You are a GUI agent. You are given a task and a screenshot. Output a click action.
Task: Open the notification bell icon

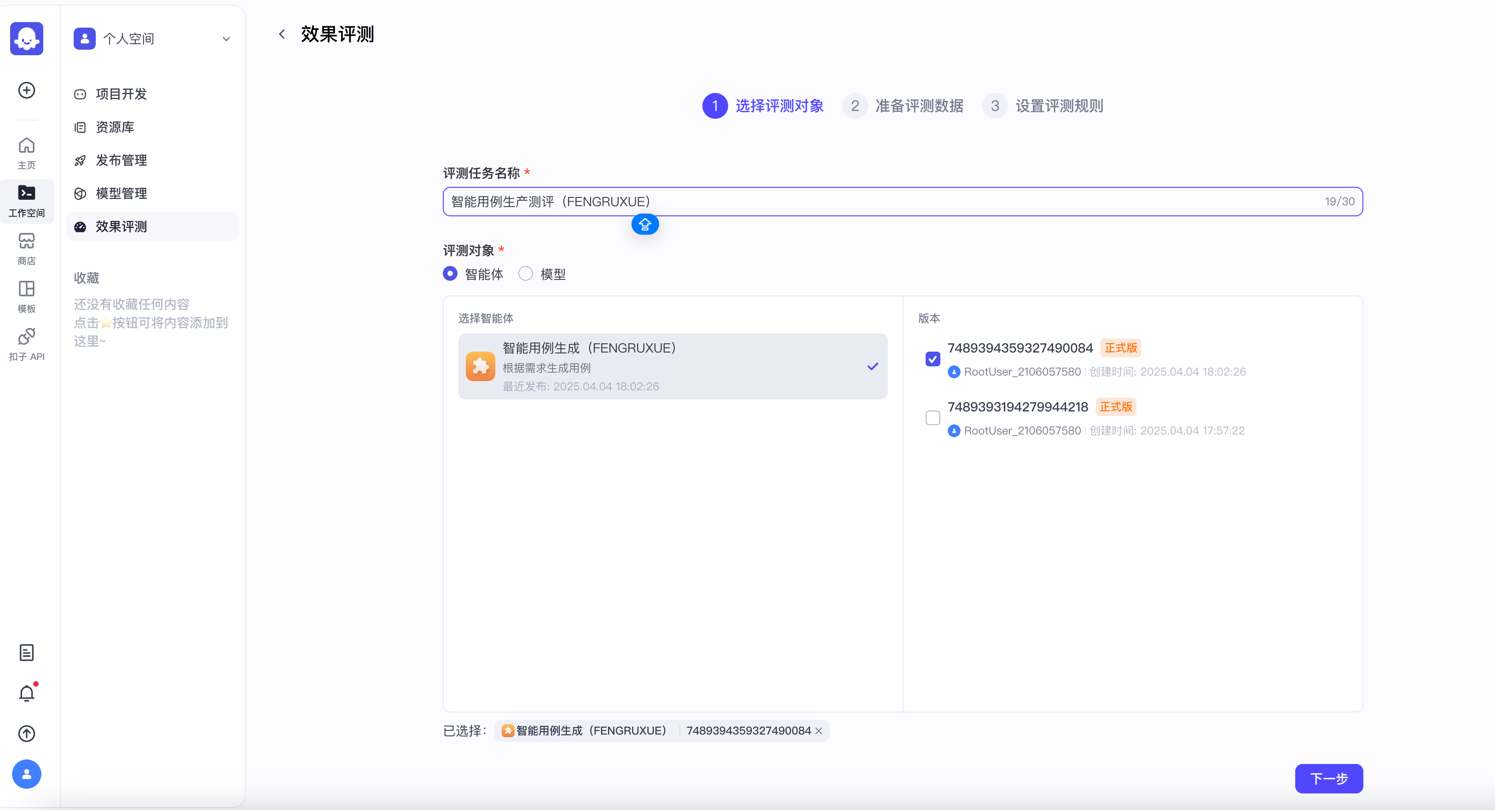(27, 693)
